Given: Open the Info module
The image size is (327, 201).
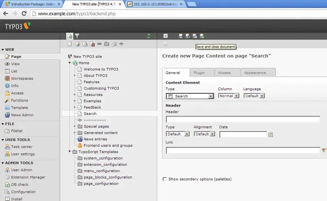Looking at the screenshot, I should point(15,86).
